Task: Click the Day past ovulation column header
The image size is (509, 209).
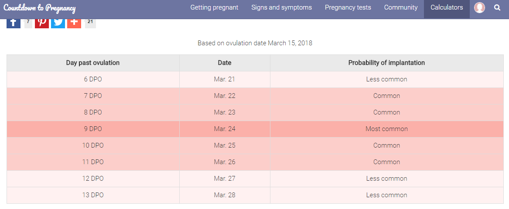Action: (x=93, y=63)
